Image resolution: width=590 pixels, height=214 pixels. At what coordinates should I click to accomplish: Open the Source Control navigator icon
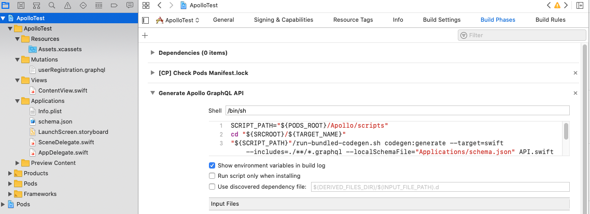tap(21, 5)
